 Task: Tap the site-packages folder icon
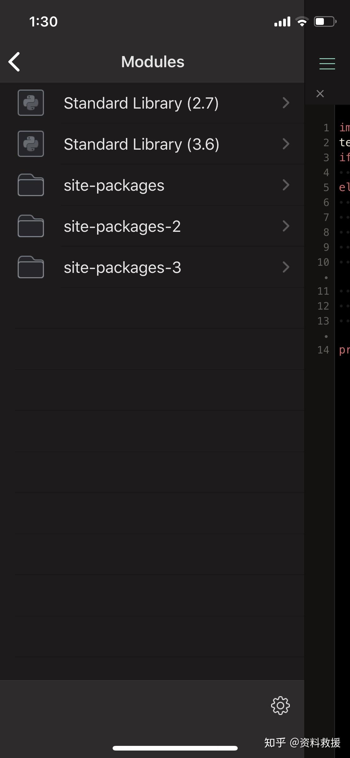[x=31, y=185]
